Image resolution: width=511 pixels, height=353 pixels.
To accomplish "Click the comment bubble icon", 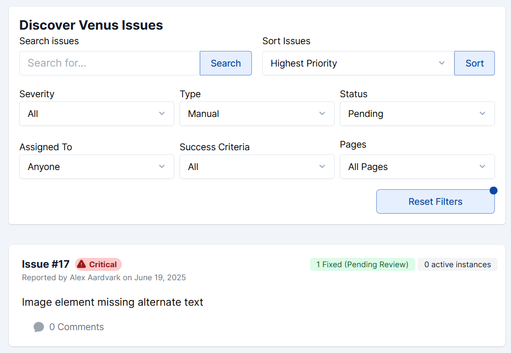I will 39,327.
